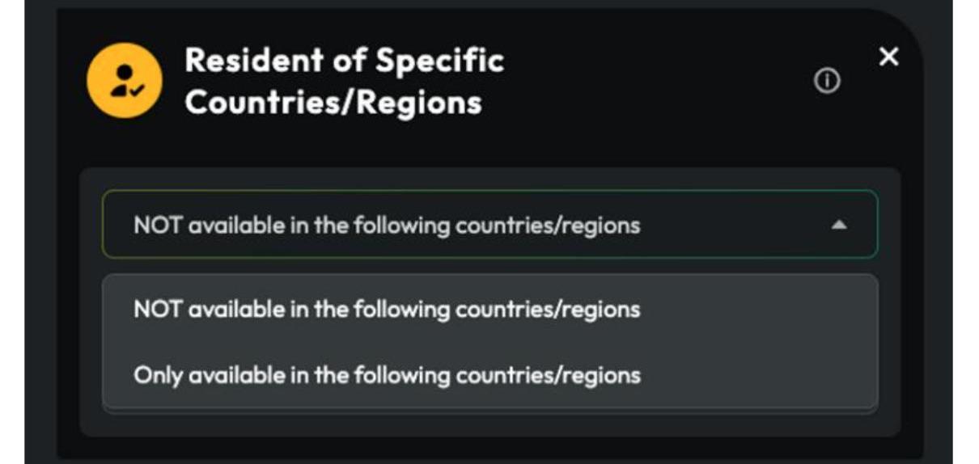Choose 'NOT available' option in the open list
Screen dimensions: 979x464
coord(387,309)
